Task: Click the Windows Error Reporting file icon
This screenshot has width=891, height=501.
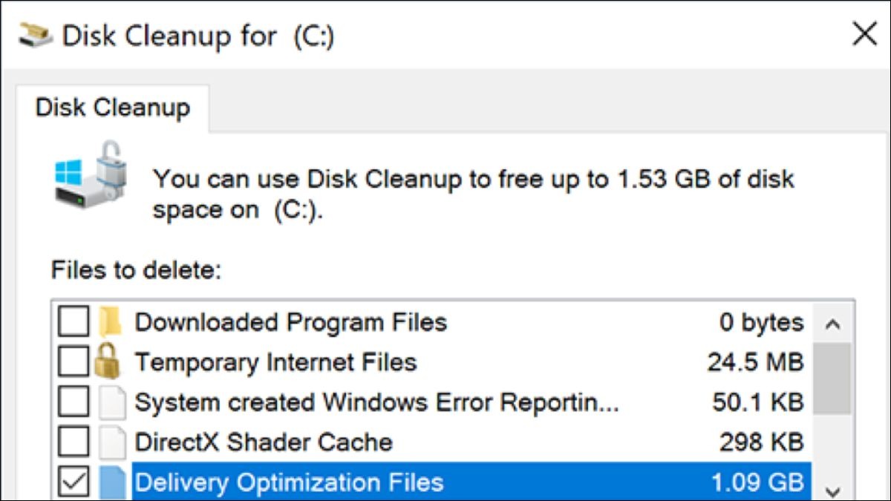Action: tap(113, 402)
